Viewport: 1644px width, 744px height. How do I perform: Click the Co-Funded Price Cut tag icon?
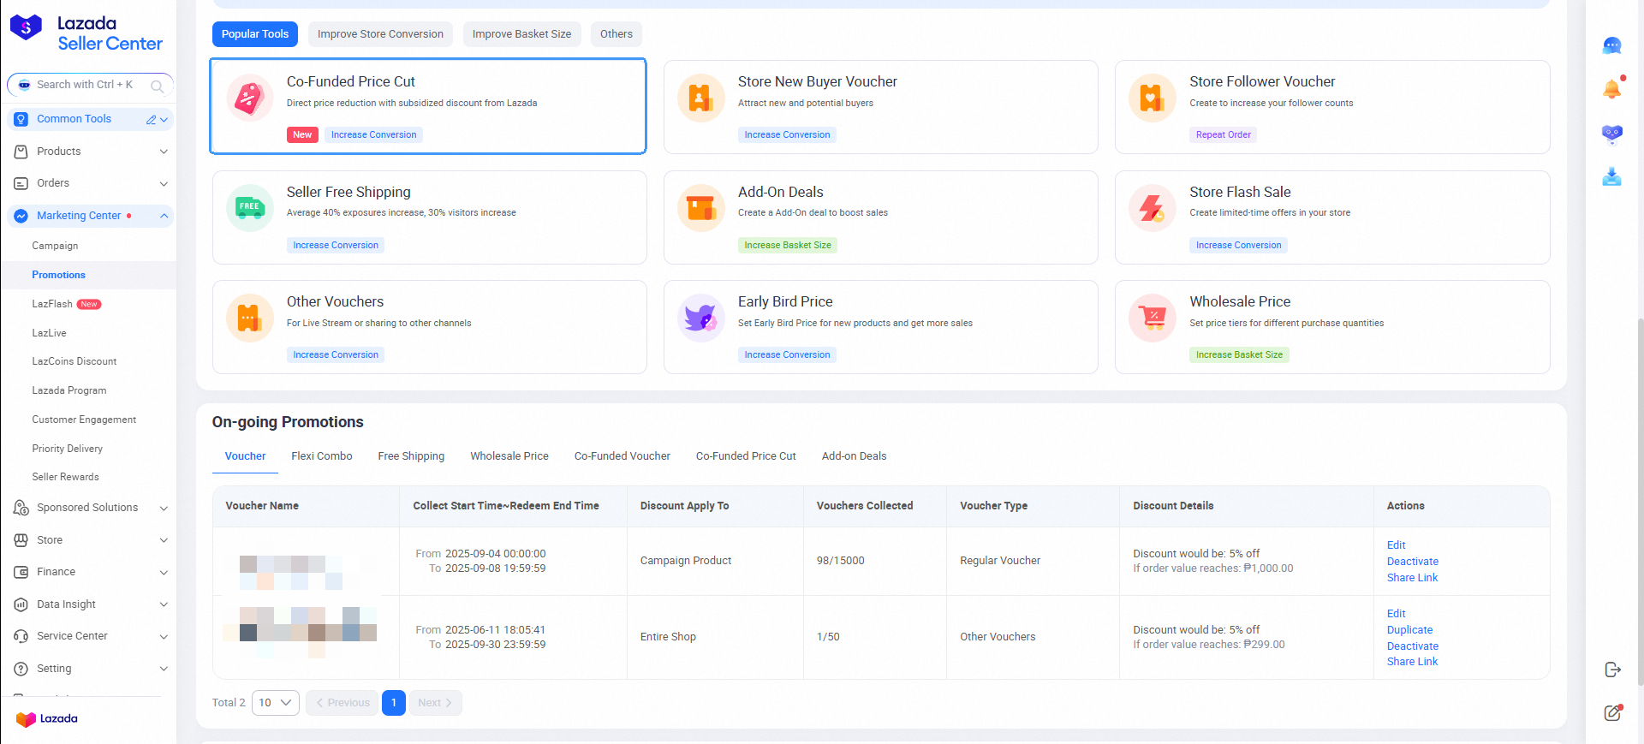(249, 98)
